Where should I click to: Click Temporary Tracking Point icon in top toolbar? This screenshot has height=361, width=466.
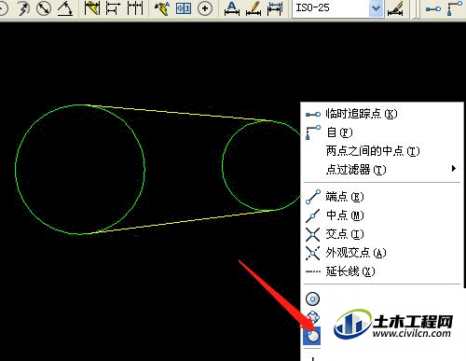click(x=433, y=9)
